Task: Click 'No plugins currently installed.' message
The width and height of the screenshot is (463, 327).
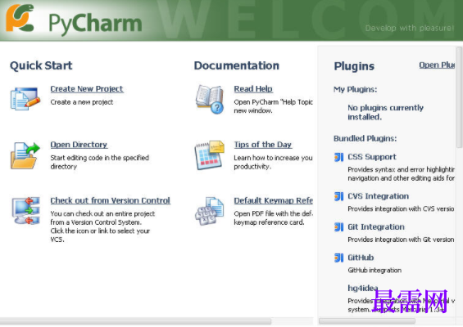Action: click(x=386, y=112)
